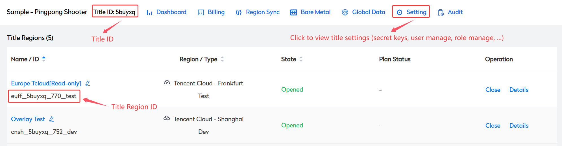The height and width of the screenshot is (146, 562).
Task: Click the Title ID: 5buyxq label
Action: (115, 12)
